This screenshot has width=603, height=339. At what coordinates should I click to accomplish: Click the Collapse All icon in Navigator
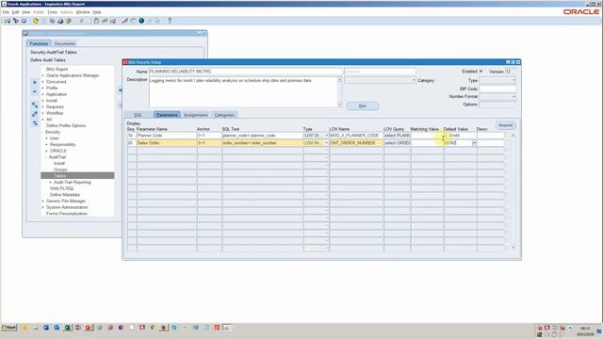tap(34, 123)
